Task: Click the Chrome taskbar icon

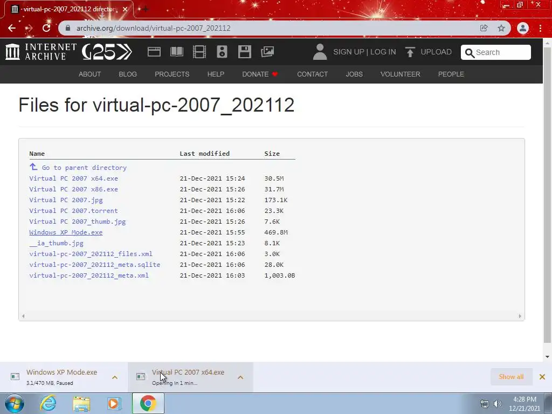Action: [x=148, y=403]
